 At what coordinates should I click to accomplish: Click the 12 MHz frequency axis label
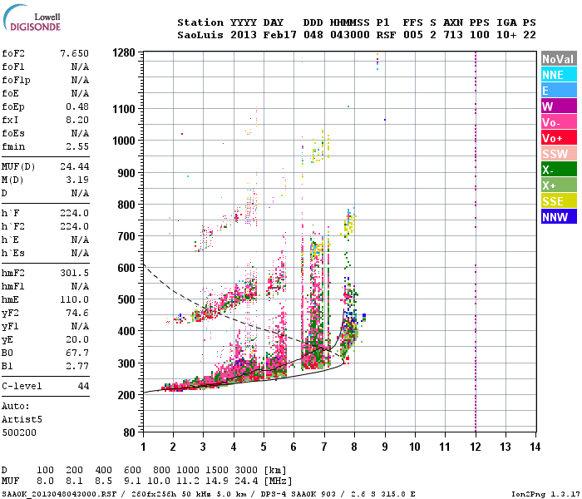[475, 447]
